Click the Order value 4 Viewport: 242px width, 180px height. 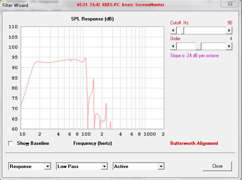pyautogui.click(x=231, y=39)
